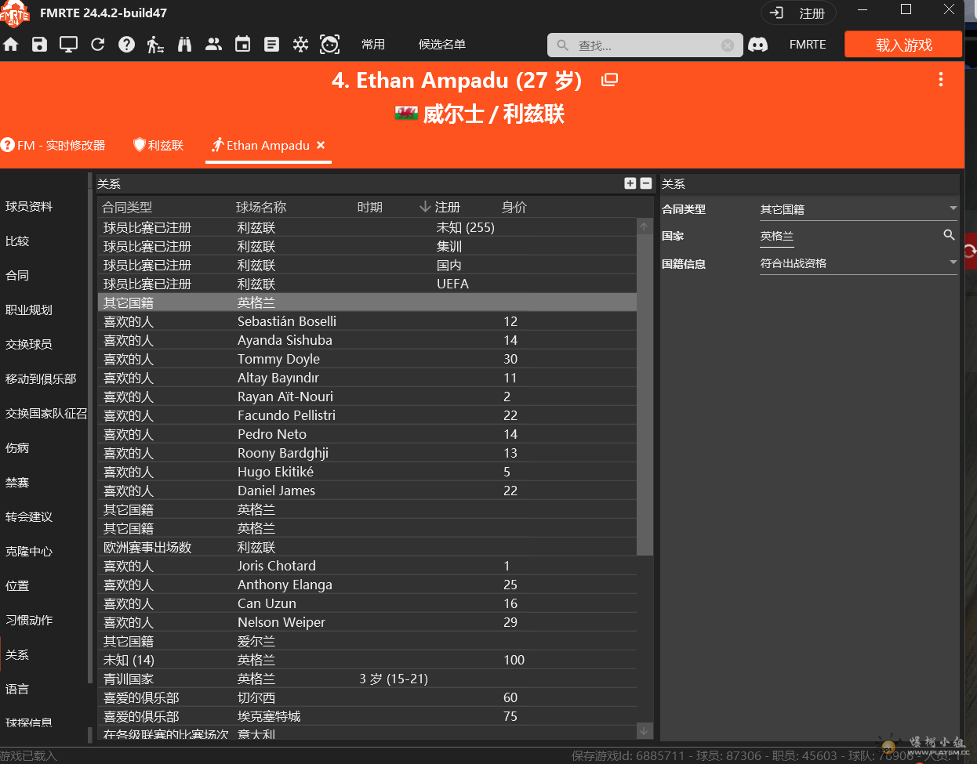Open the face scan icon

[330, 45]
